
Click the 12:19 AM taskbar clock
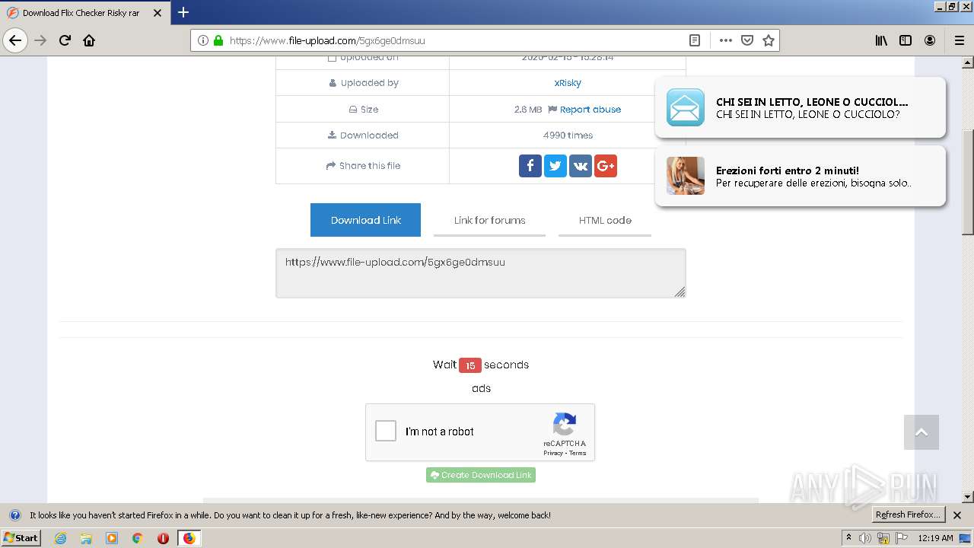point(935,538)
